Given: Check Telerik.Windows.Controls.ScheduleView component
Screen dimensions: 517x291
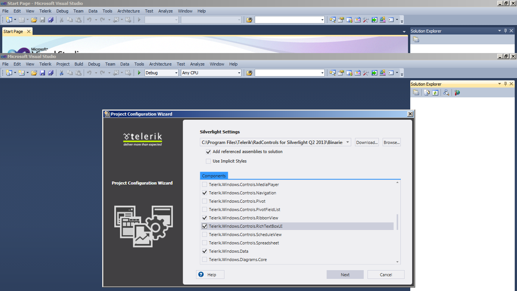Looking at the screenshot, I should [205, 235].
